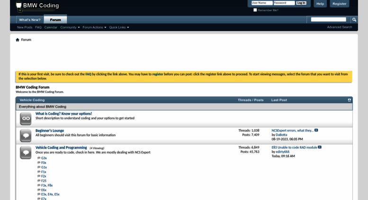
Task: Open What is Coding? Know your options!
Action: point(63,113)
